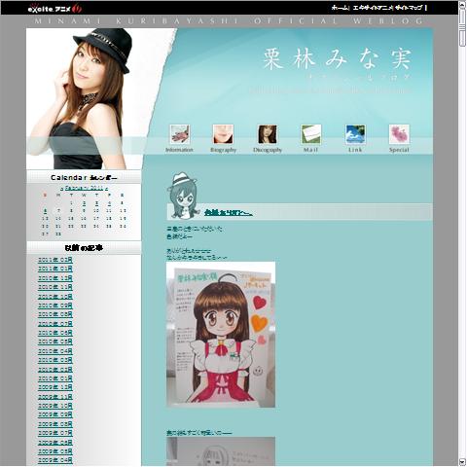Open the 2009年 09月 archive
This screenshot has height=467, width=467.
click(55, 414)
